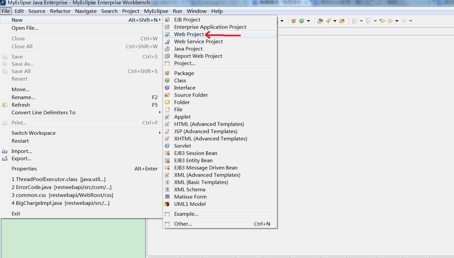
Task: Open the Edit menu
Action: 19,11
